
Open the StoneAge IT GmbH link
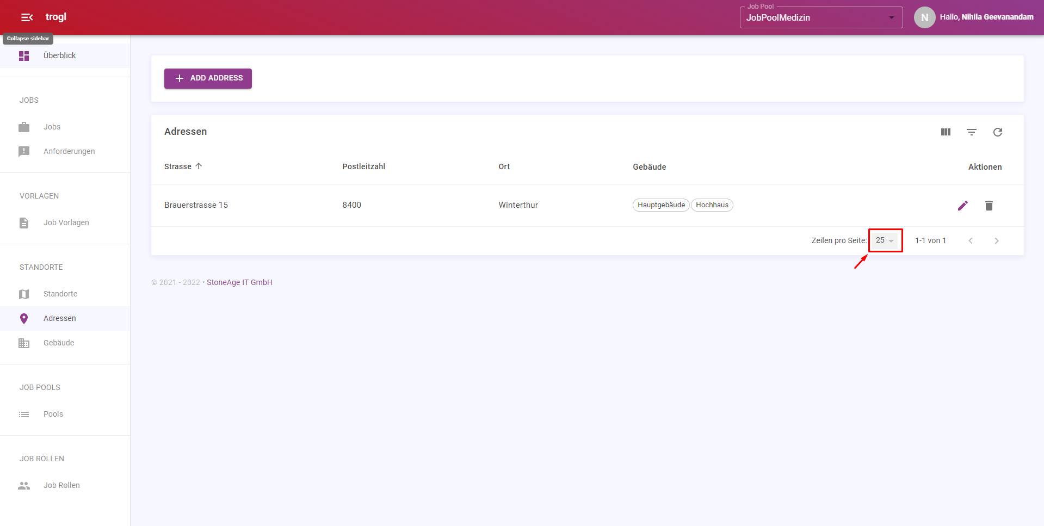[x=239, y=282]
